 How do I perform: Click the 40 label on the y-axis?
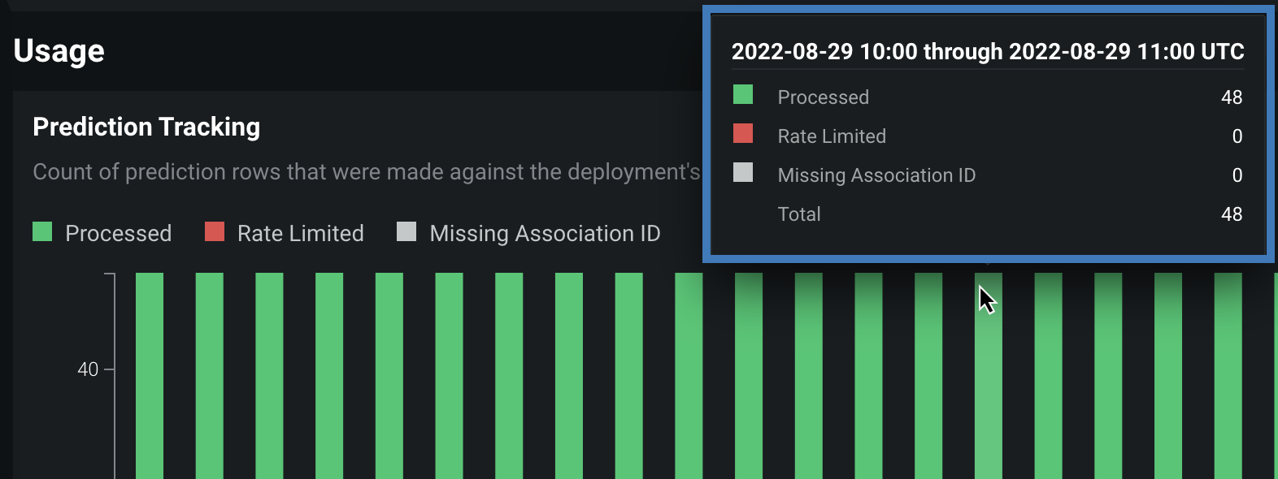(x=88, y=370)
